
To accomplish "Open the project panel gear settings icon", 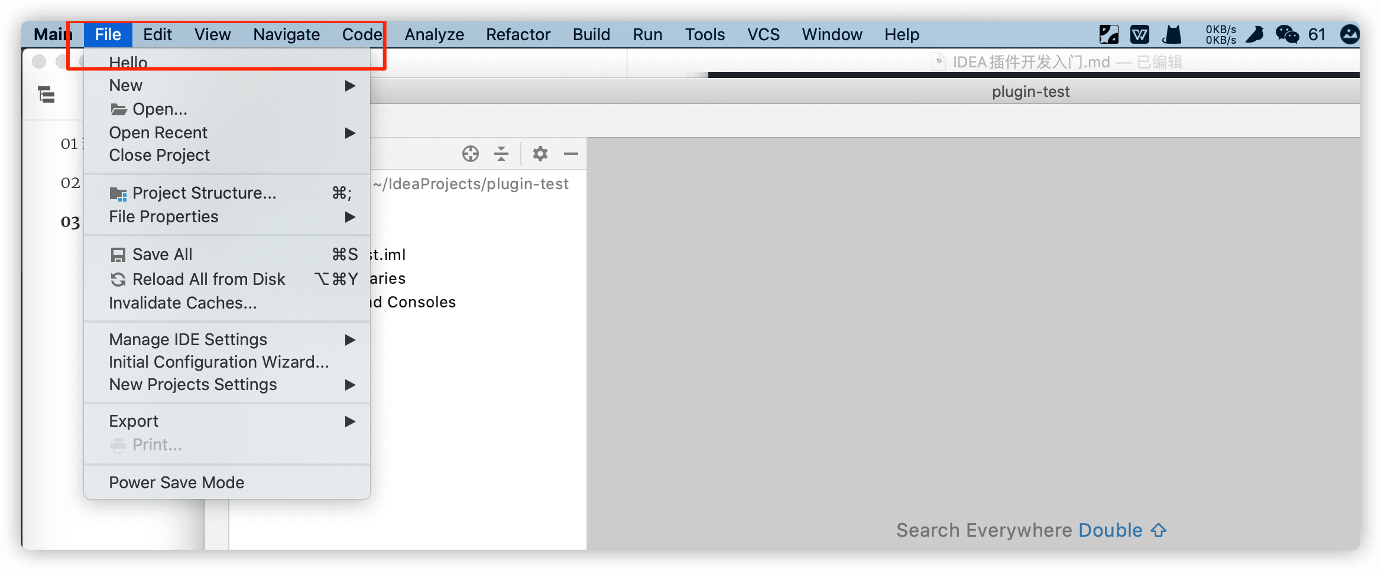I will coord(540,154).
